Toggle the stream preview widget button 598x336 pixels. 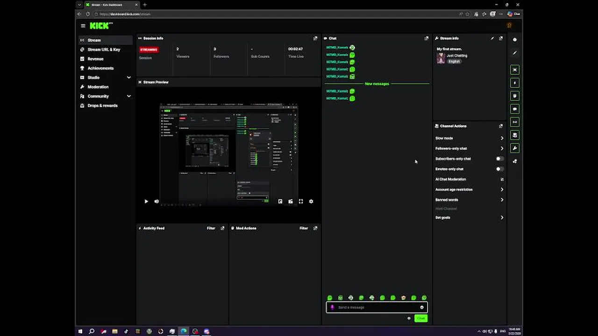(515, 70)
